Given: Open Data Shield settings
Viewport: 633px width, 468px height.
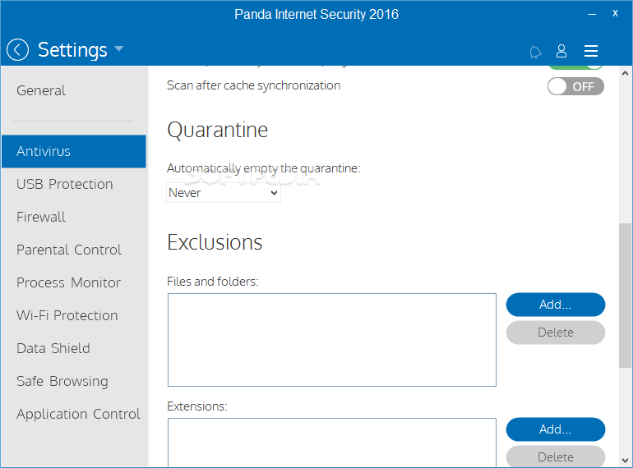Looking at the screenshot, I should click(x=53, y=348).
